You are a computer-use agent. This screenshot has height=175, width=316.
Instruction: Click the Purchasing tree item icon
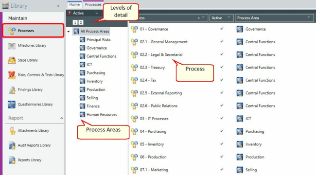pos(82,73)
